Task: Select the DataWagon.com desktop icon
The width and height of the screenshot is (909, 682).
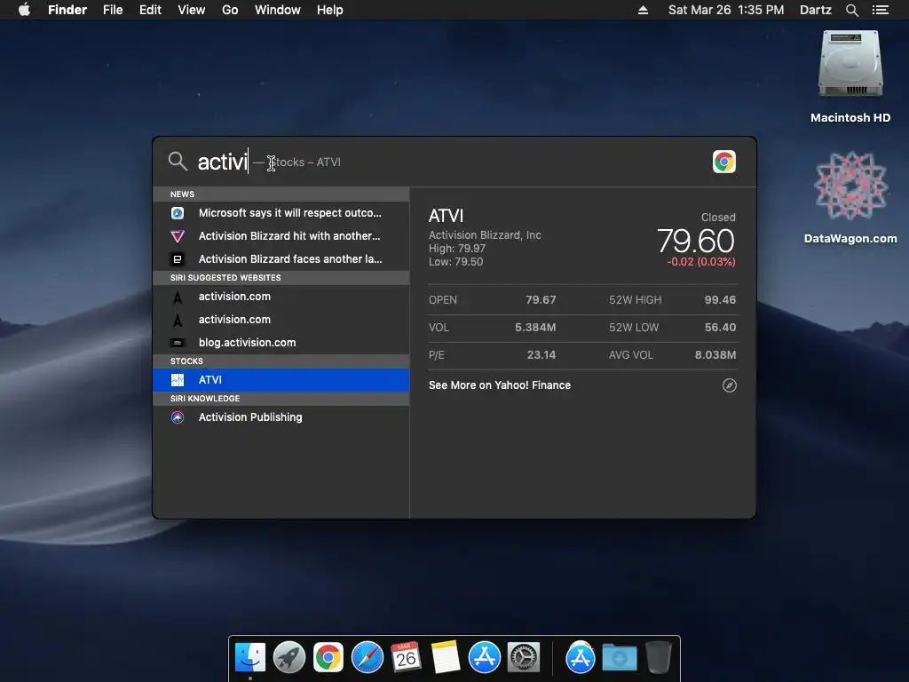Action: (850, 198)
